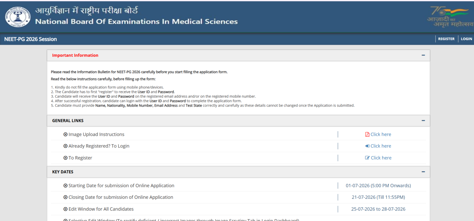Click the Hindi board name heading
The width and height of the screenshot is (474, 221).
(87, 10)
